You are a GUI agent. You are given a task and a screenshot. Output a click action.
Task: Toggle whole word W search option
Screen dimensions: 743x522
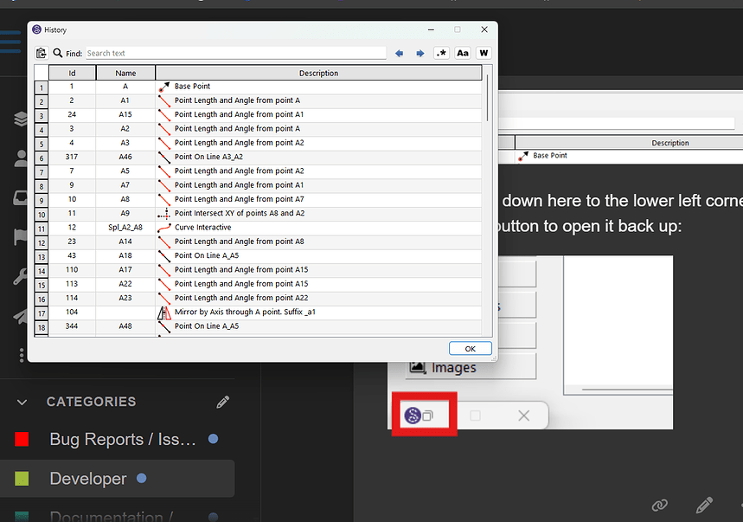(484, 54)
